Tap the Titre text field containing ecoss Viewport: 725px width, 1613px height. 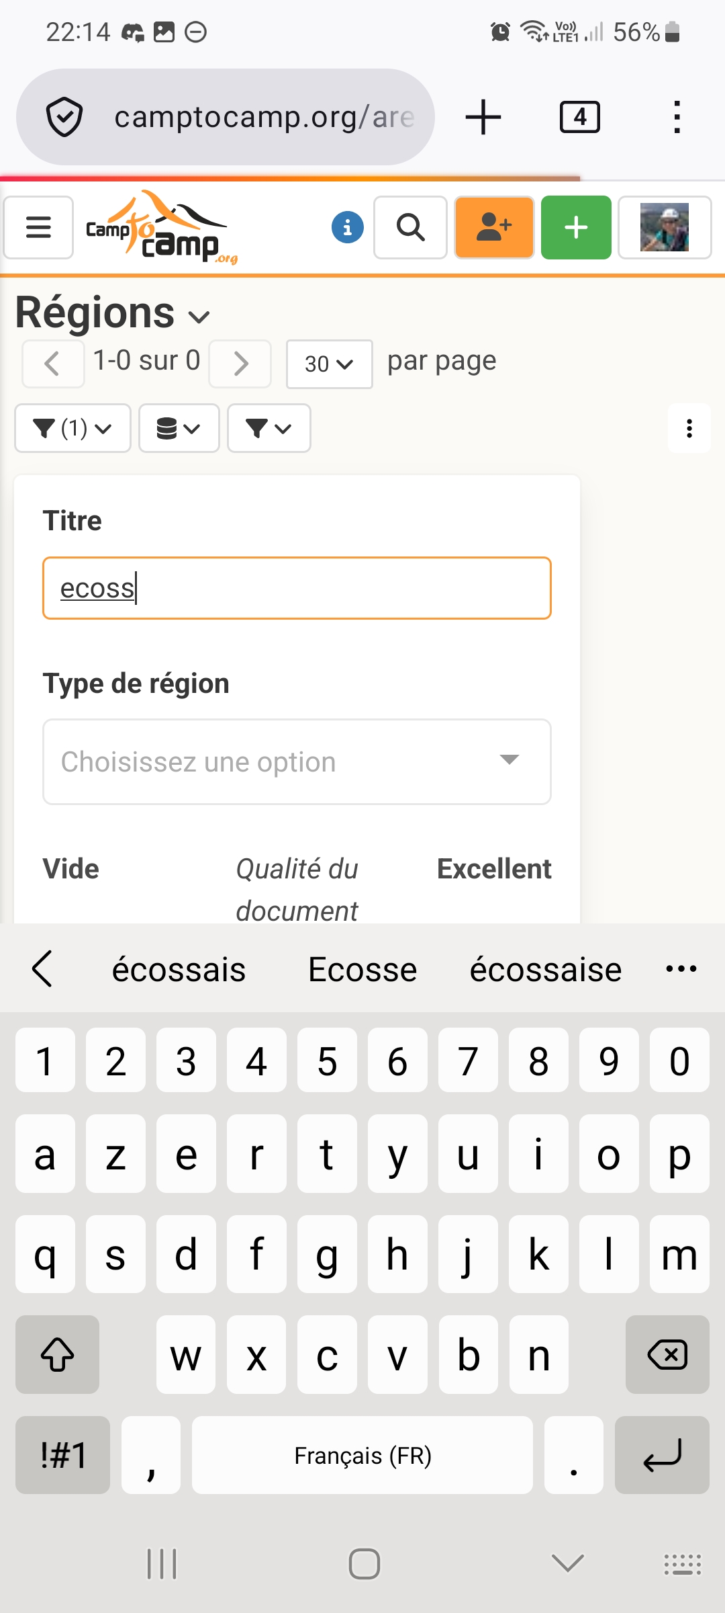coord(297,588)
